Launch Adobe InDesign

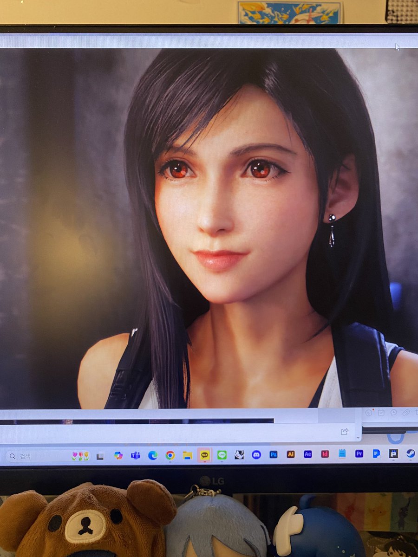325,454
